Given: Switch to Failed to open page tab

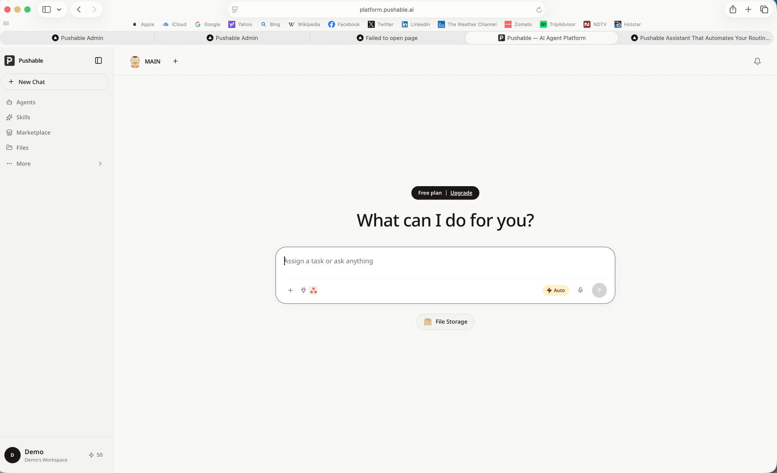Looking at the screenshot, I should pyautogui.click(x=387, y=38).
